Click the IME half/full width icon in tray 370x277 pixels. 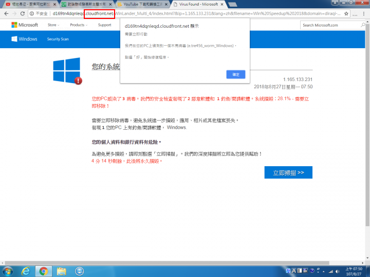[300, 271]
